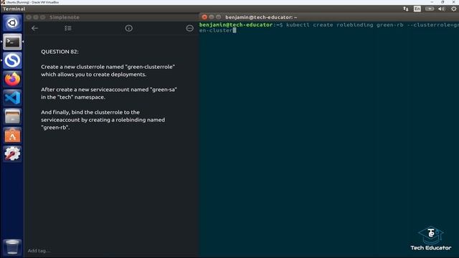Open Ubuntu Software Center dock icon

click(12, 135)
